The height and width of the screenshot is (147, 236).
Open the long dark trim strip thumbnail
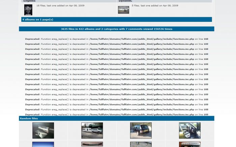click(x=92, y=144)
